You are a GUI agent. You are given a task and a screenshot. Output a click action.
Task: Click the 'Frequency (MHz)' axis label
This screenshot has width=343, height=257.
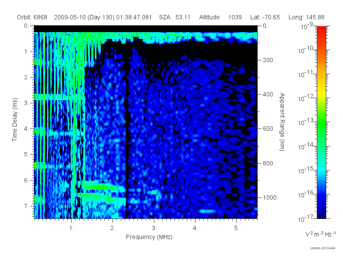pyautogui.click(x=149, y=237)
